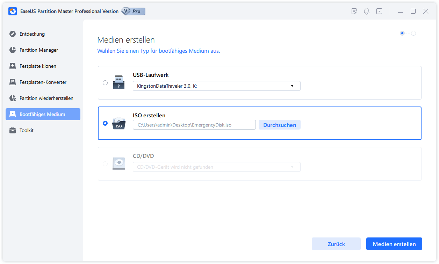Click the USB drive icon
The image size is (439, 264).
pos(118,82)
